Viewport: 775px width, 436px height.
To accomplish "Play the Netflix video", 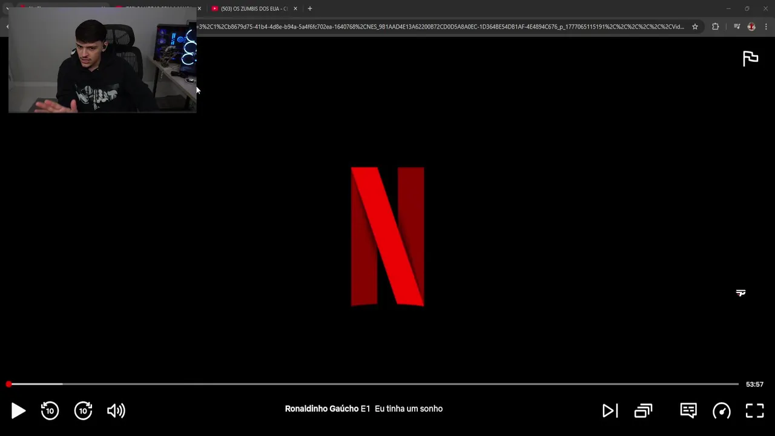I will [18, 411].
